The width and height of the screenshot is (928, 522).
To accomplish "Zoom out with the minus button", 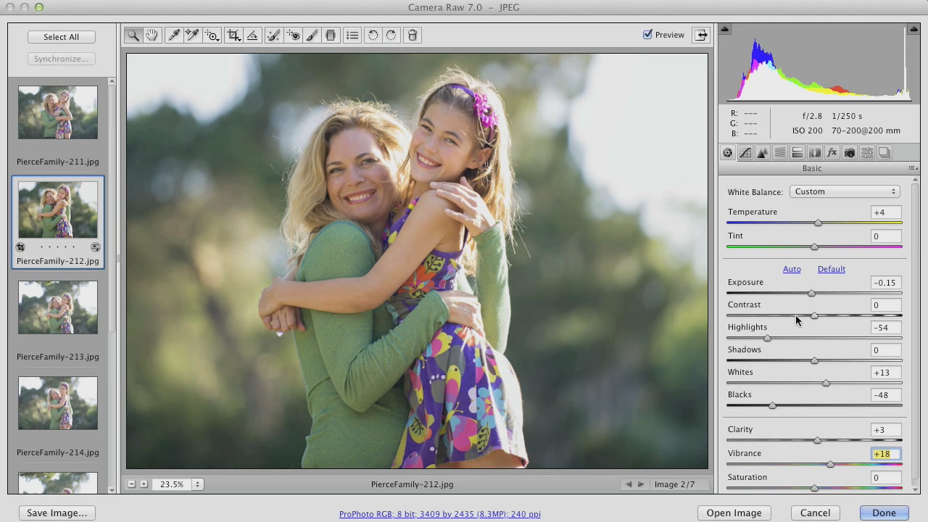I will [131, 484].
